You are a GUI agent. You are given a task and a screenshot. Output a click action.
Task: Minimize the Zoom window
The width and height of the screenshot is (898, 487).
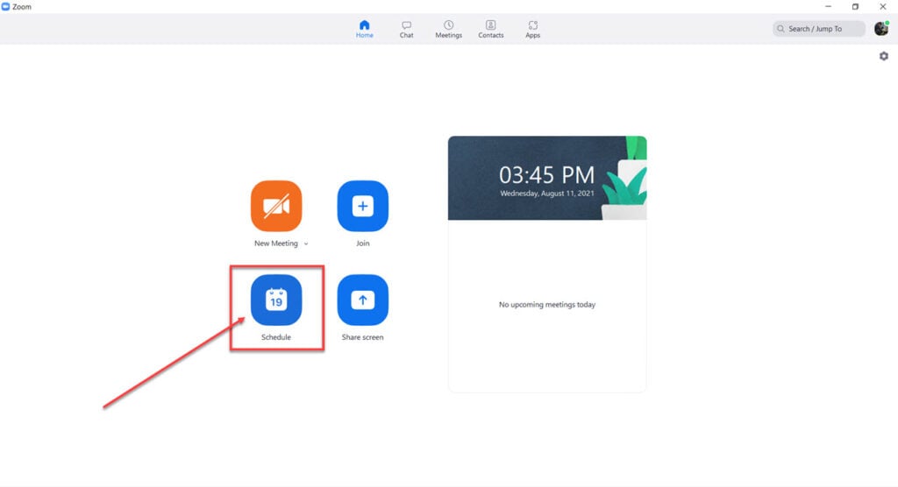[828, 7]
